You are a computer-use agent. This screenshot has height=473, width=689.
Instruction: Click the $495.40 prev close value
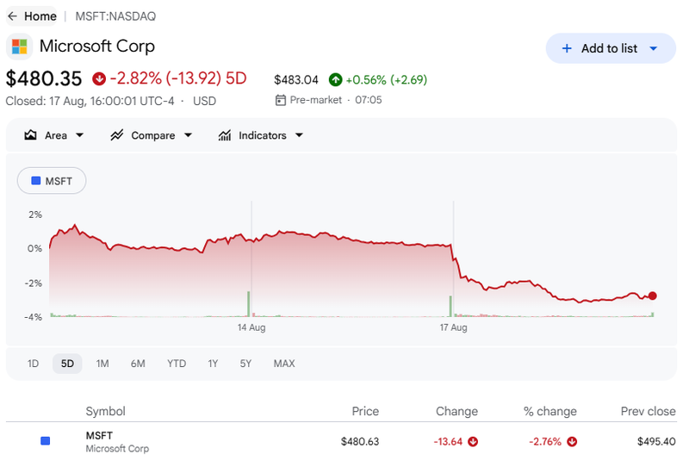[656, 442]
